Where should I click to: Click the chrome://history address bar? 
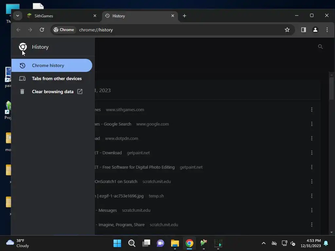pos(173,30)
